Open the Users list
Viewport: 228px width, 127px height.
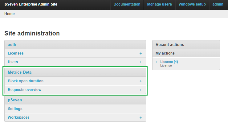tap(13, 62)
